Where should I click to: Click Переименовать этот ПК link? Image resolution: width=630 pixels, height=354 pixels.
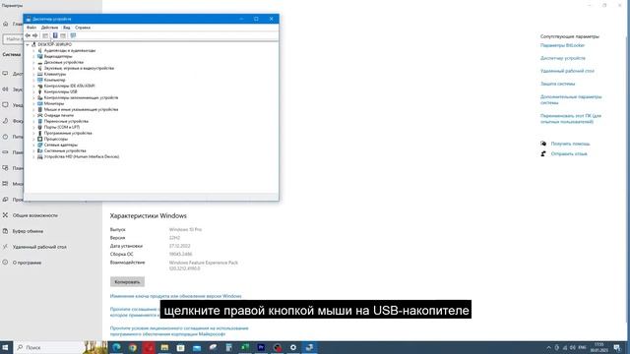click(x=571, y=119)
